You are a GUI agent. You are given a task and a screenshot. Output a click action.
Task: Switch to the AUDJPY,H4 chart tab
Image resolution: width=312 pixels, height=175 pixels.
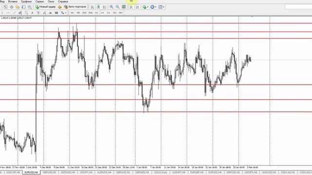pos(179,173)
